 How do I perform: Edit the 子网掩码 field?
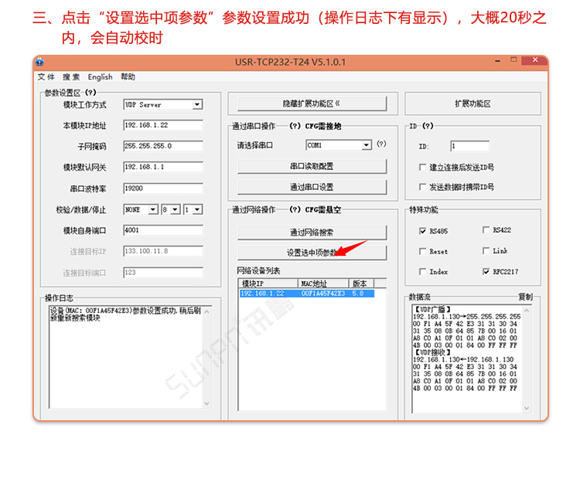tap(163, 146)
